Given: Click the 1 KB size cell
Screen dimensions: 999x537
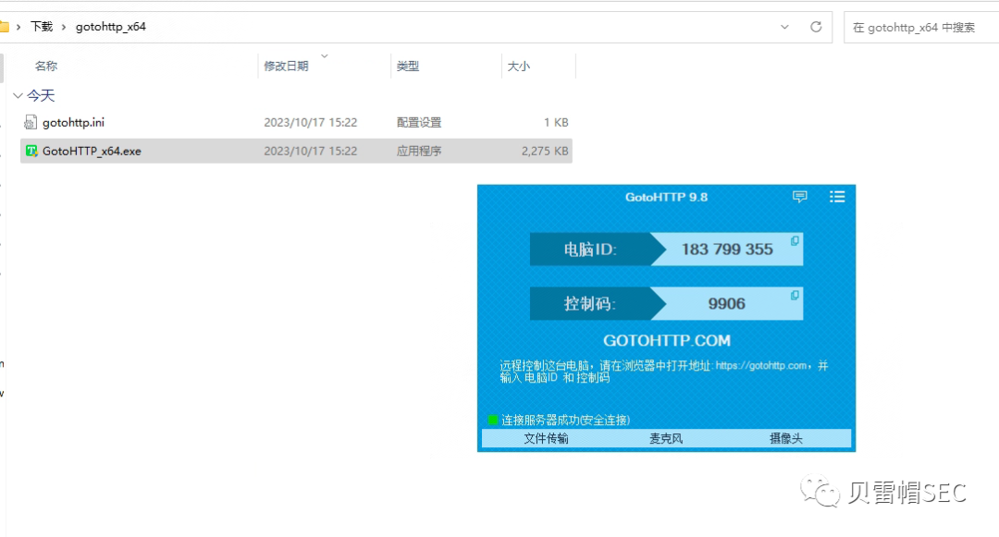Looking at the screenshot, I should pyautogui.click(x=556, y=122).
